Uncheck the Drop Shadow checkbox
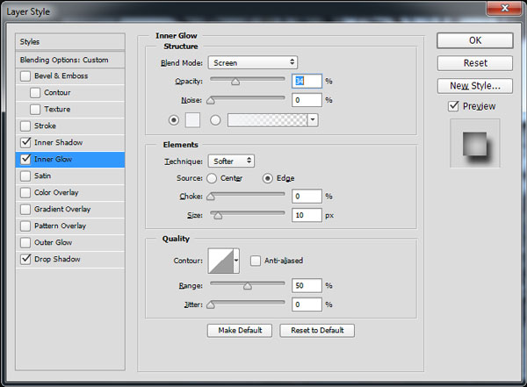Image resolution: width=527 pixels, height=387 pixels. (25, 259)
